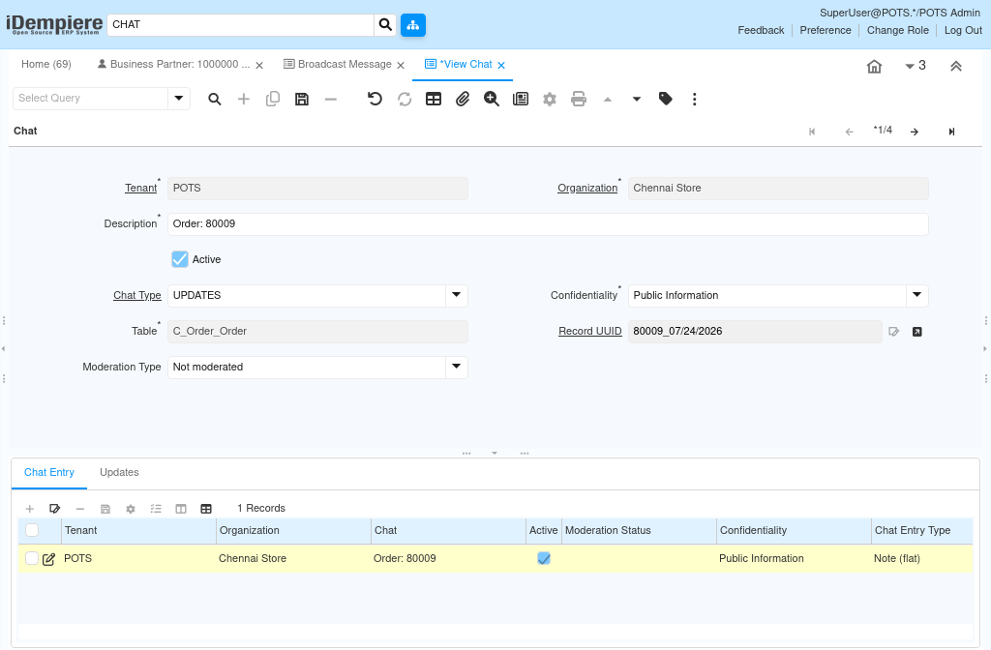The image size is (991, 650).
Task: Open the Moderation Type dropdown
Action: [x=457, y=367]
